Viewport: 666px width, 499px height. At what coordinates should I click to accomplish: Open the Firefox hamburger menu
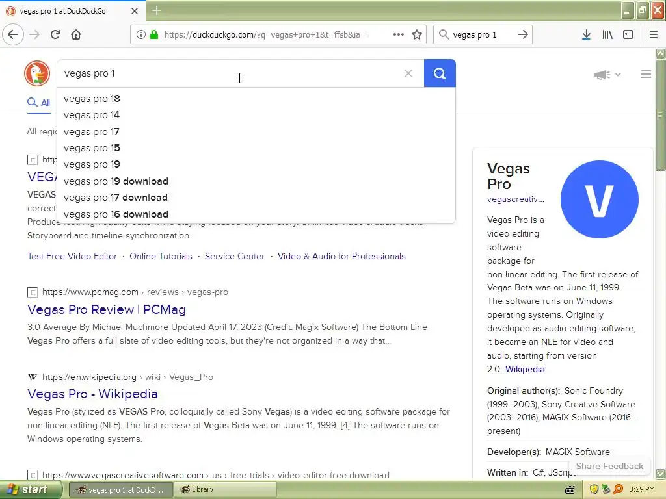coord(654,34)
